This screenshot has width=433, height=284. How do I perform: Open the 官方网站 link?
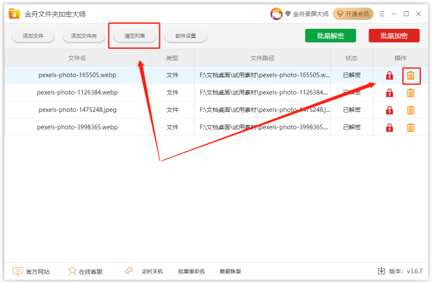coord(38,271)
